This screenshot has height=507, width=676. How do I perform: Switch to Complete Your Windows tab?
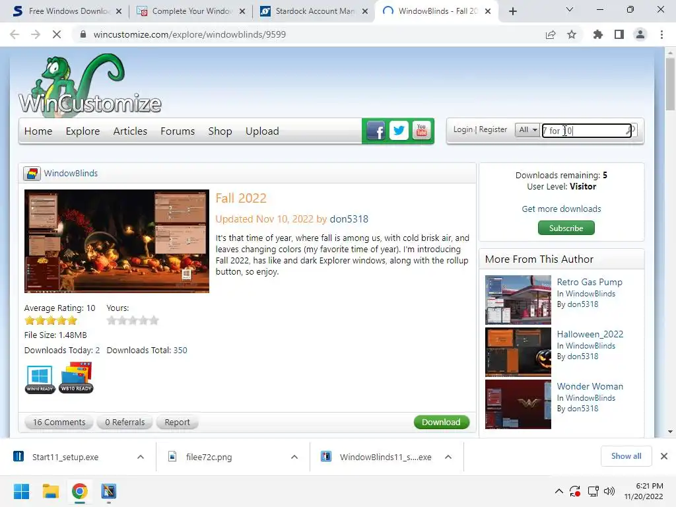pyautogui.click(x=191, y=11)
